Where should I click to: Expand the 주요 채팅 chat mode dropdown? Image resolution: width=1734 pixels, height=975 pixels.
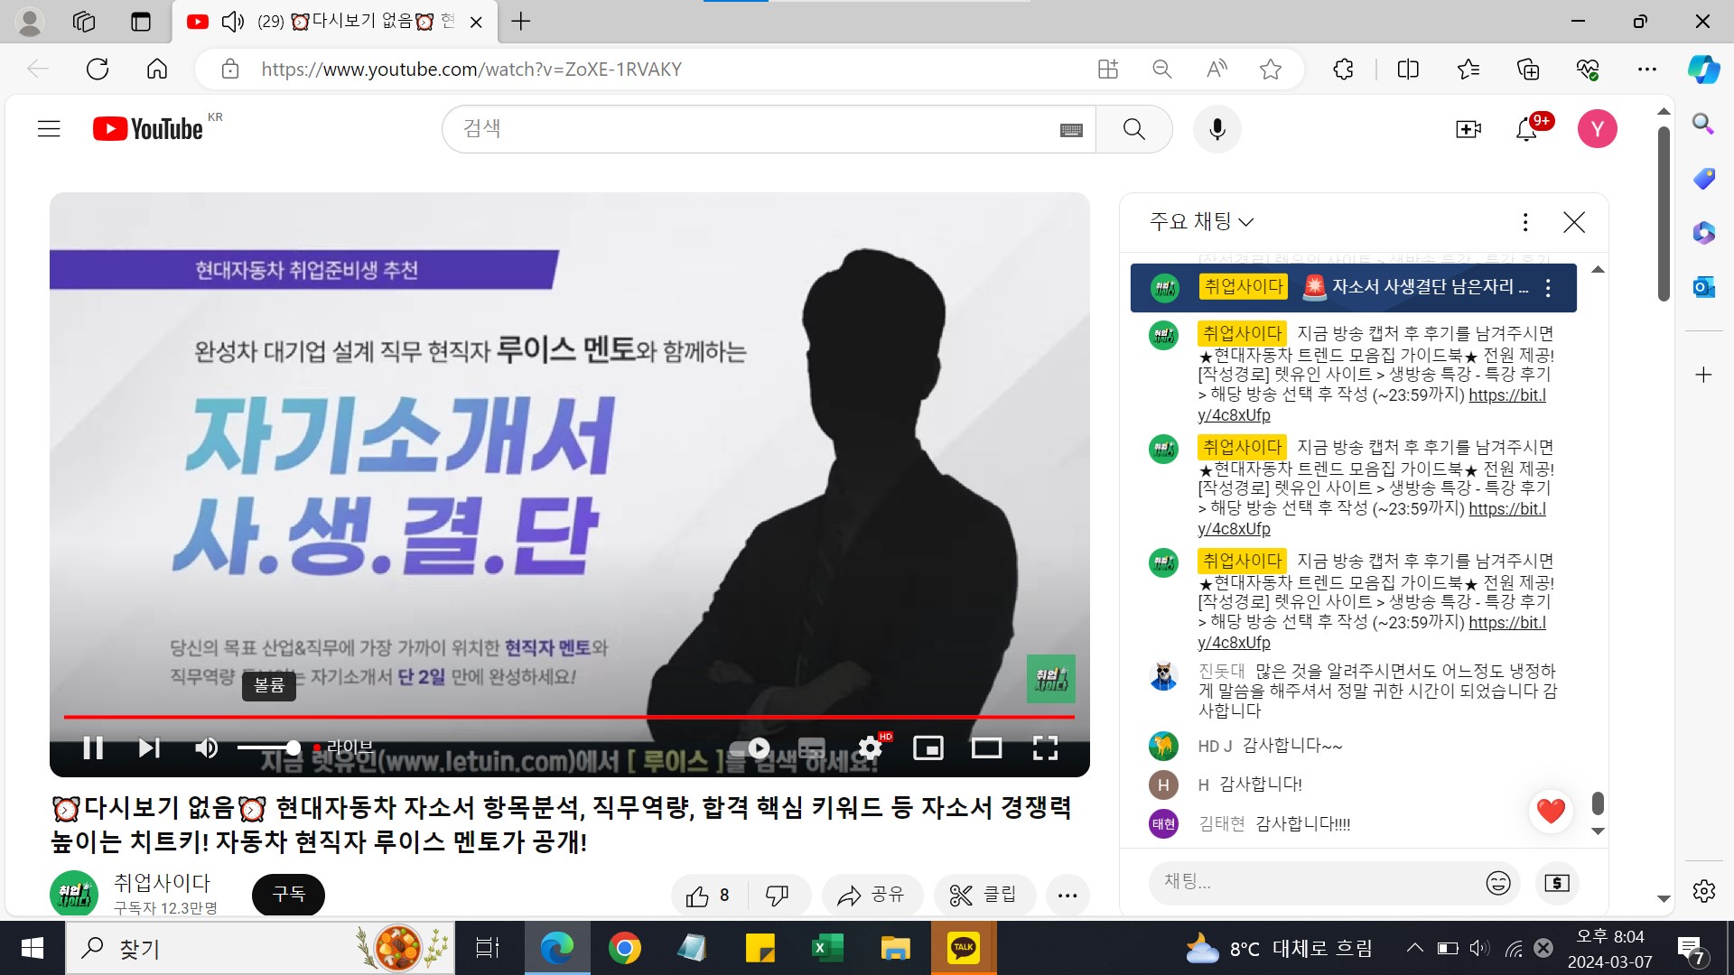pos(1201,221)
